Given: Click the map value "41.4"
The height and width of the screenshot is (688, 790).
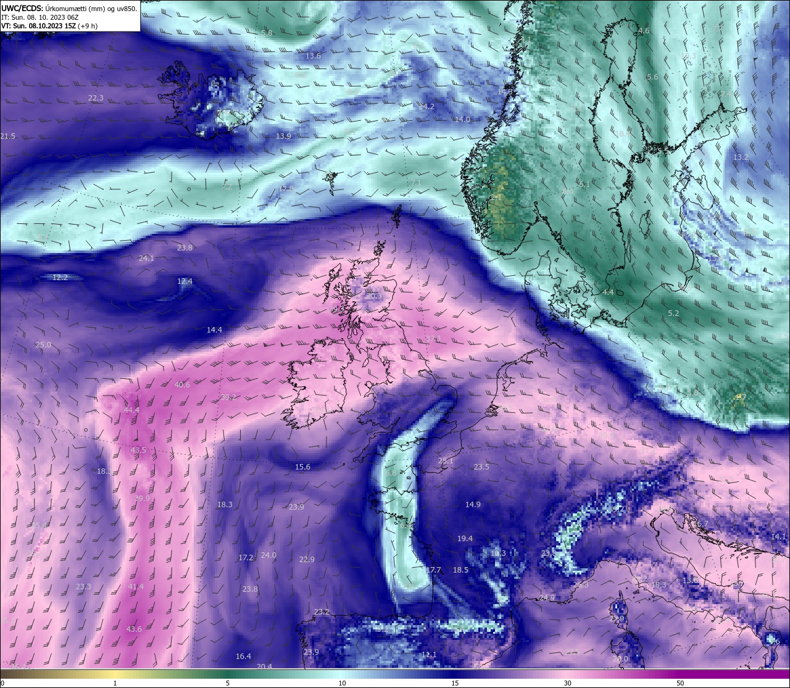Looking at the screenshot, I should coord(136,587).
